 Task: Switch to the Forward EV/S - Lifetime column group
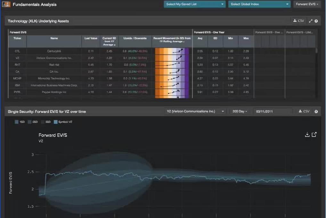tap(300, 32)
